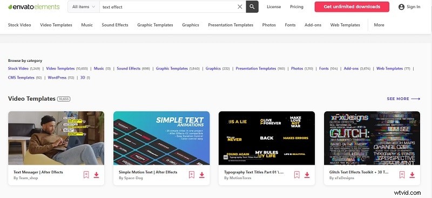This screenshot has width=432, height=198.
Task: Browse the Photos category link
Action: 297,68
